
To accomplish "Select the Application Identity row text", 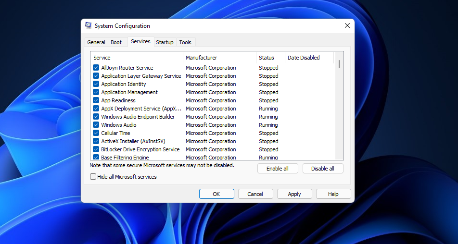I will [x=124, y=84].
